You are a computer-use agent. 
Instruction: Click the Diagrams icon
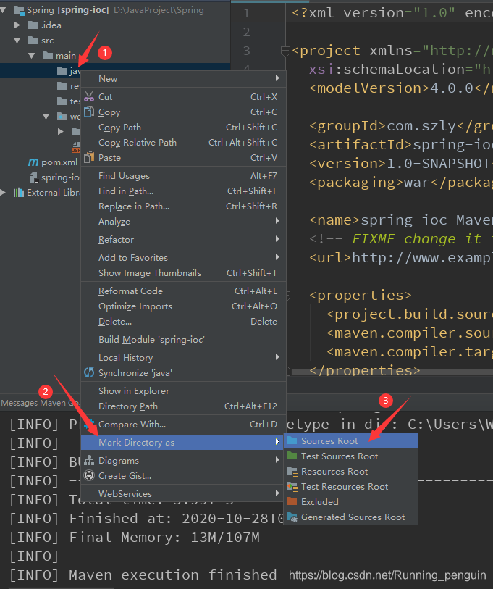[x=89, y=460]
